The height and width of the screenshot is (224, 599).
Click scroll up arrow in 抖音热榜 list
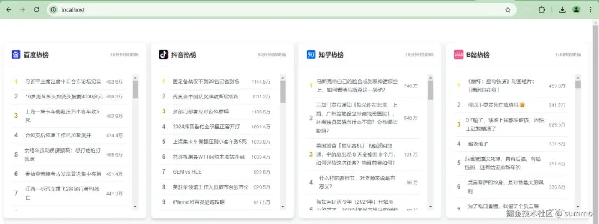coord(283,77)
